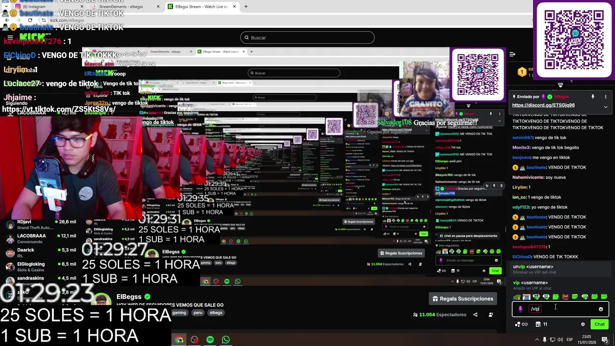Click the site info icon in address bar
Viewport: 615px width, 346px height.
(x=44, y=20)
